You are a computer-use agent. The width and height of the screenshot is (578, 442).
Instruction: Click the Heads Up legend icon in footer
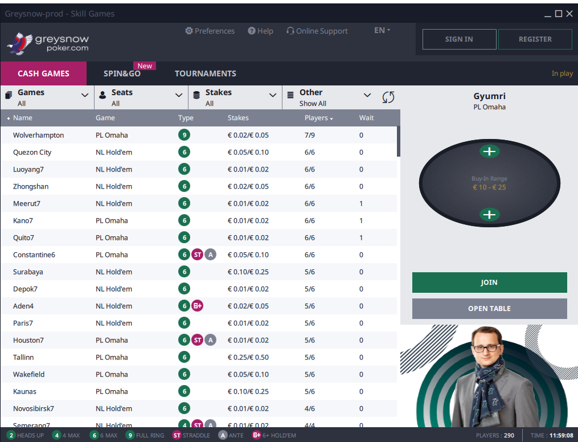11,435
